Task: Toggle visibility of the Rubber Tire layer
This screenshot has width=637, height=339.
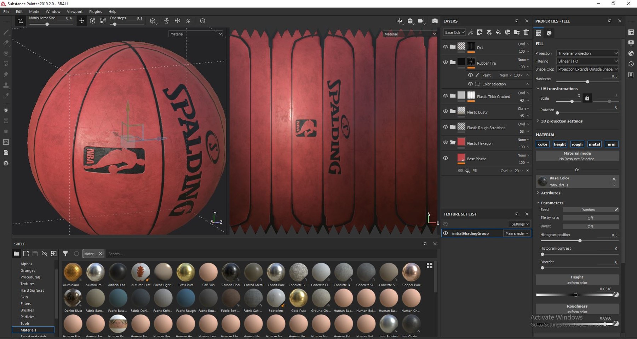Action: (446, 62)
